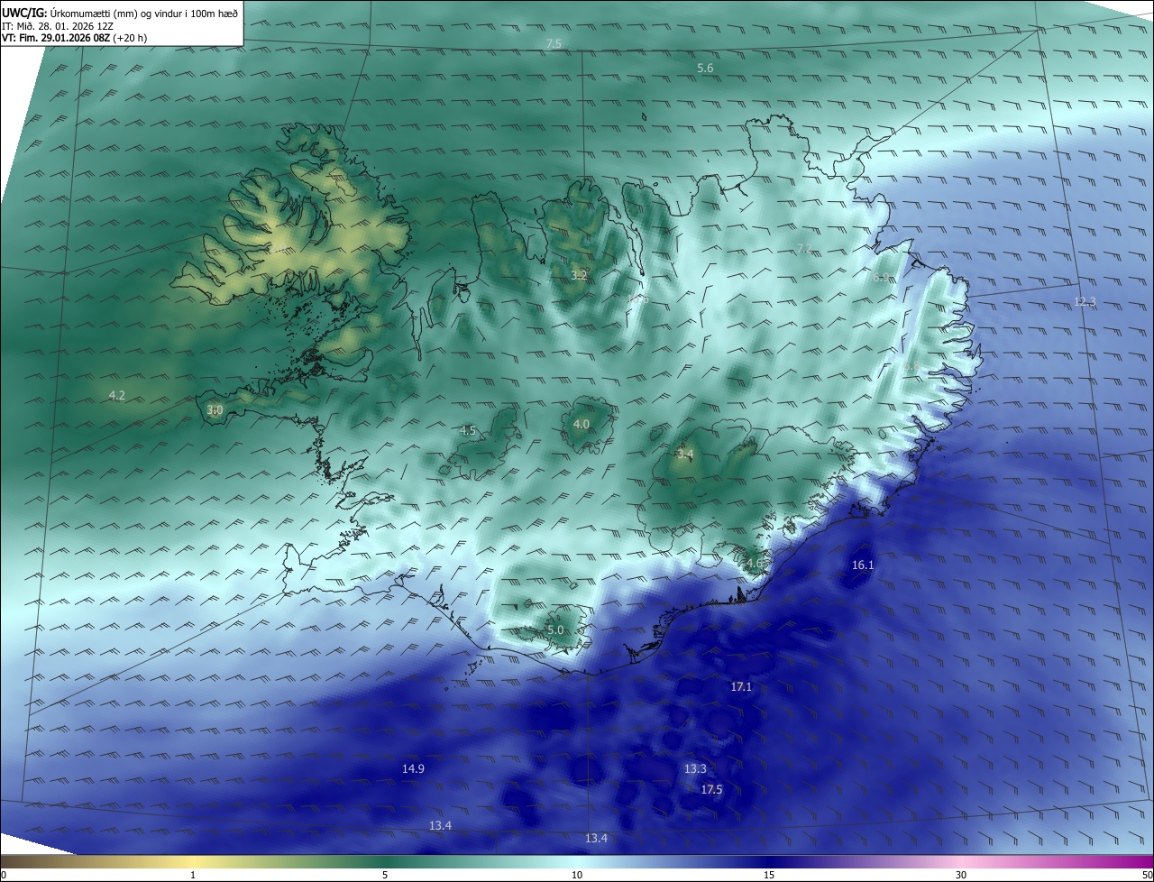Click the title 'UWC/IG: Úrkomumætti (mm) og vindur'
The image size is (1154, 882).
[x=120, y=12]
